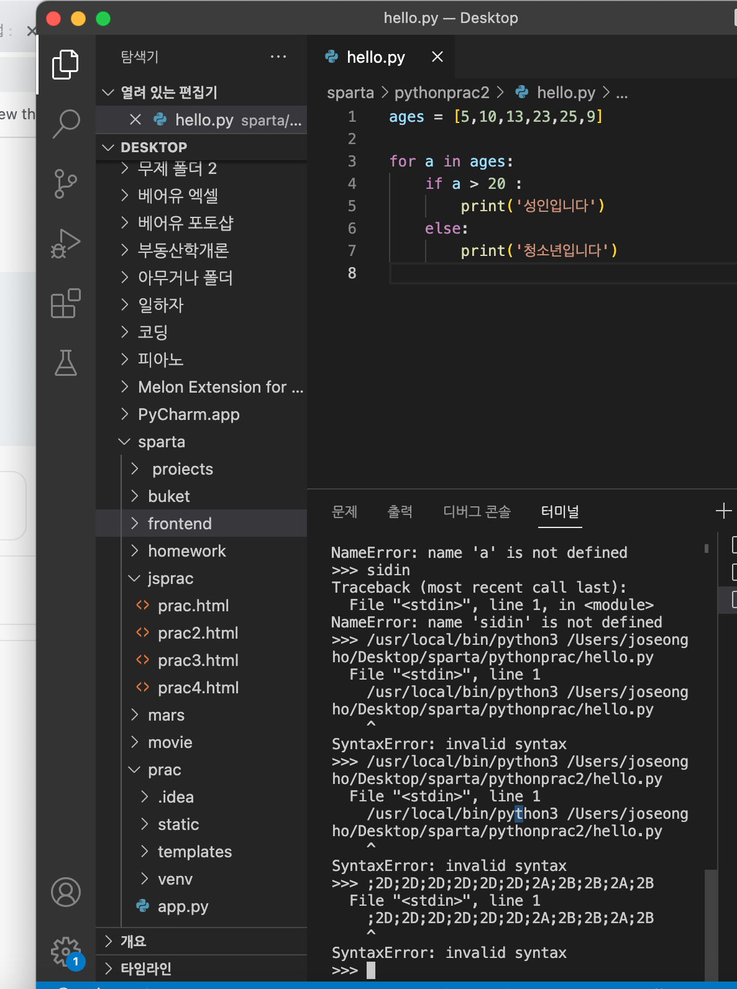Collapse the DESKTOP folder section
This screenshot has width=737, height=989.
coord(201,147)
